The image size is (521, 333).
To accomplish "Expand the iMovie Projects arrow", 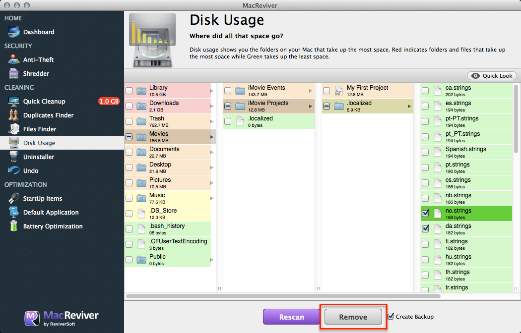I will 311,106.
